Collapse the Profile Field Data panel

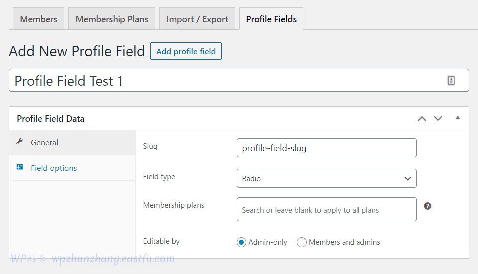pyautogui.click(x=458, y=118)
